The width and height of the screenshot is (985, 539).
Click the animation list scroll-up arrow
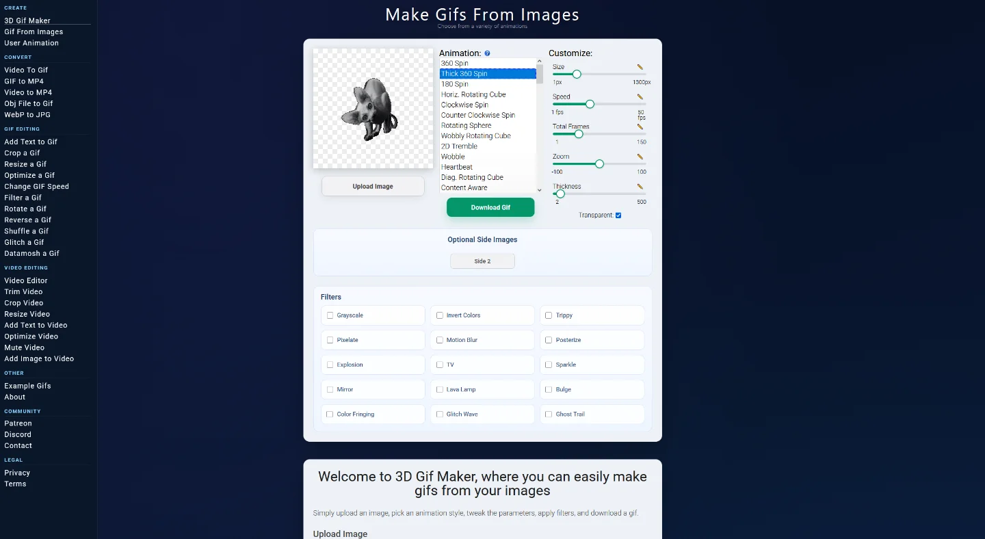point(539,62)
